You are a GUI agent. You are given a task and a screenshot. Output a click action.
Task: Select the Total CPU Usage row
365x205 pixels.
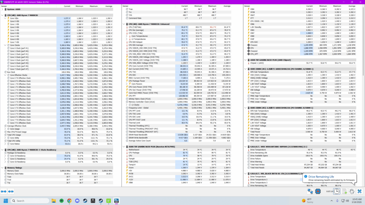pyautogui.click(x=57, y=135)
